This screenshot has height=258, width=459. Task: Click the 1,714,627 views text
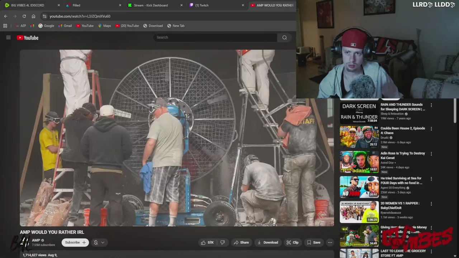[34, 255]
